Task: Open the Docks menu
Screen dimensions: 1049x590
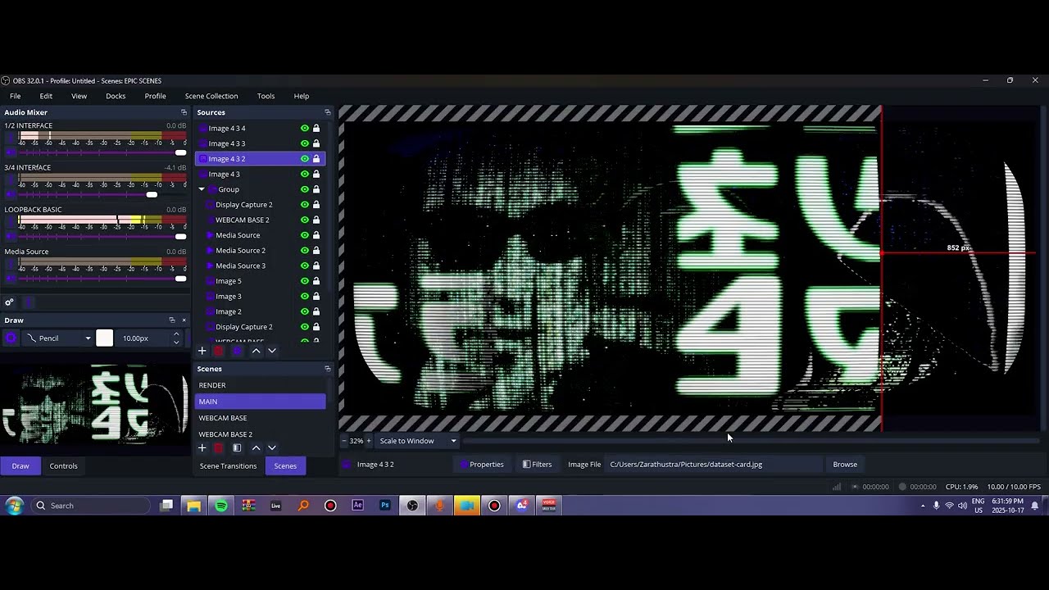Action: pyautogui.click(x=116, y=96)
